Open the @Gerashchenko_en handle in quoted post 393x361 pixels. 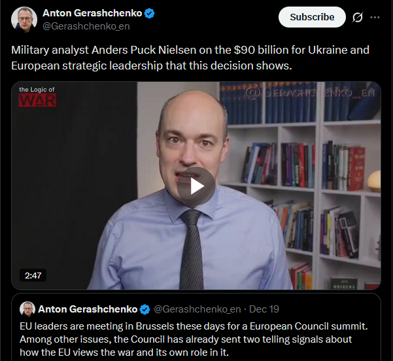tap(197, 309)
